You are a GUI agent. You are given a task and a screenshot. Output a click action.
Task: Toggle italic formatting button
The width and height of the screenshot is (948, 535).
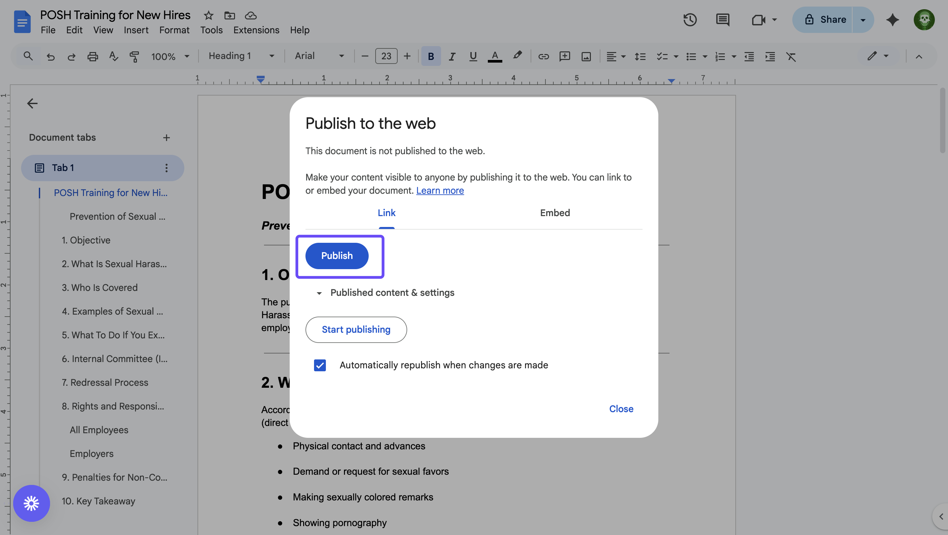click(452, 56)
